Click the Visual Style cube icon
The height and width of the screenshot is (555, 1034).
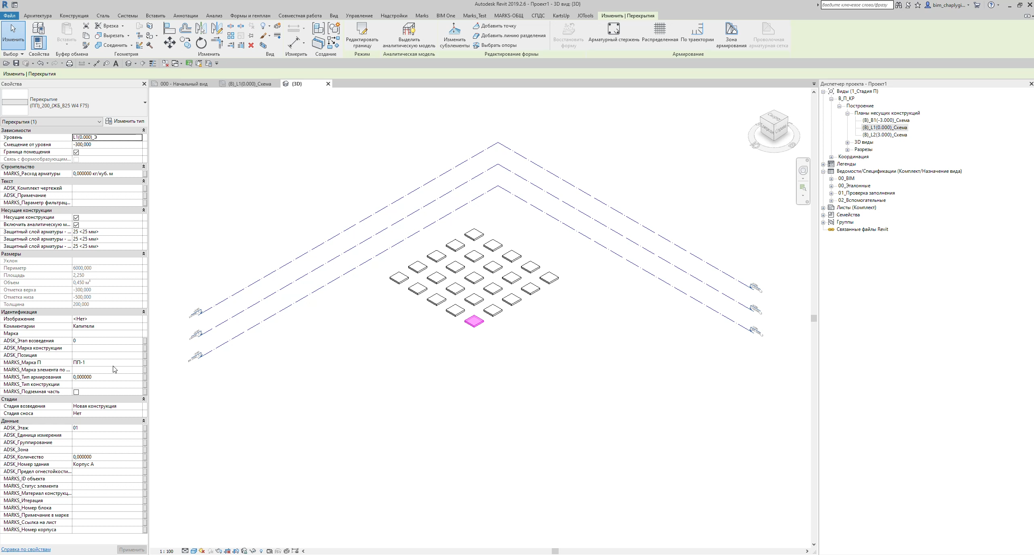(194, 551)
